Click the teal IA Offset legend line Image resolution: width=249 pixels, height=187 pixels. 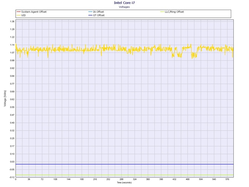coord(90,12)
